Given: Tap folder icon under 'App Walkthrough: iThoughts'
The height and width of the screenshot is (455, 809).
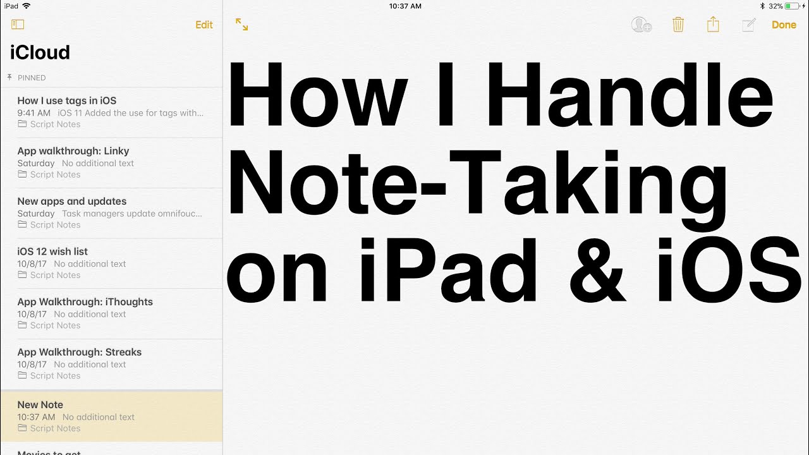Looking at the screenshot, I should coord(22,325).
